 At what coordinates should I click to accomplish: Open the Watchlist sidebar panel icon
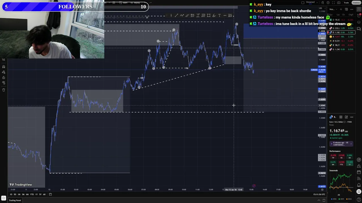(359, 9)
